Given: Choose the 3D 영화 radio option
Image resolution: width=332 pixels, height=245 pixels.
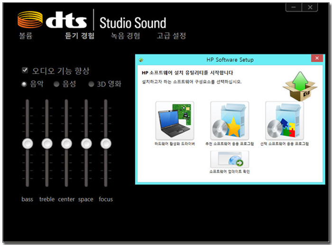Looking at the screenshot, I should (x=91, y=84).
